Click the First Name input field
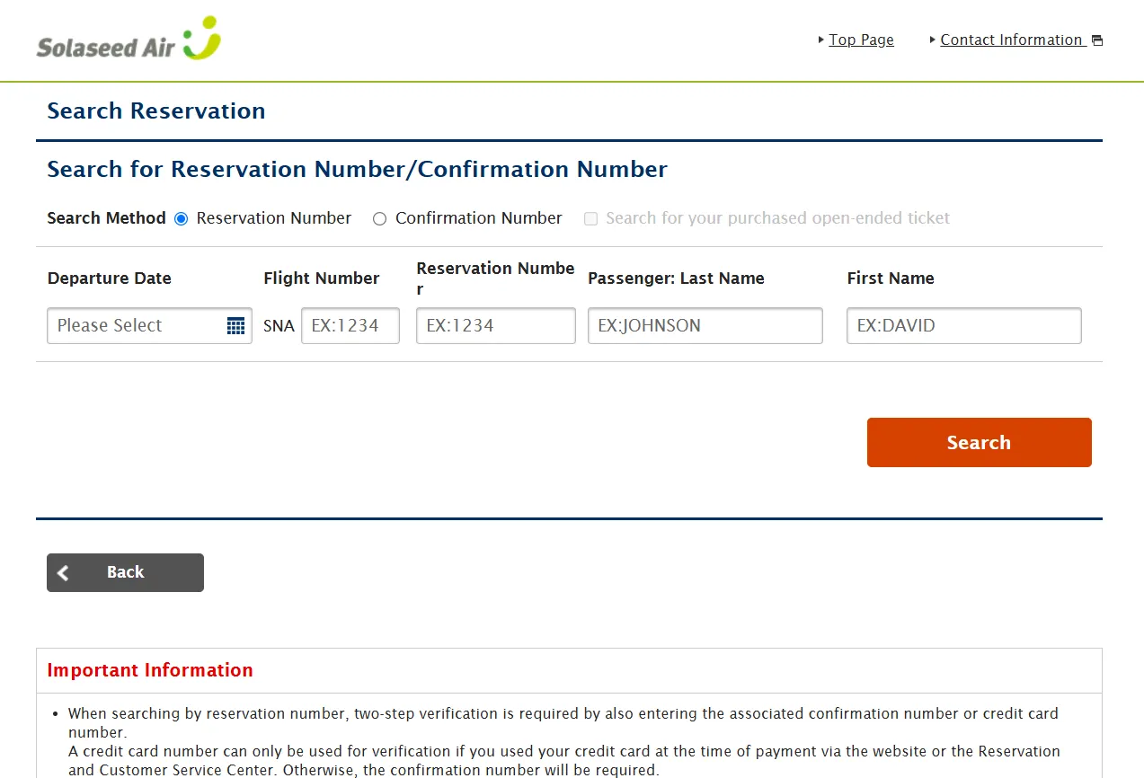The width and height of the screenshot is (1144, 778). (963, 326)
